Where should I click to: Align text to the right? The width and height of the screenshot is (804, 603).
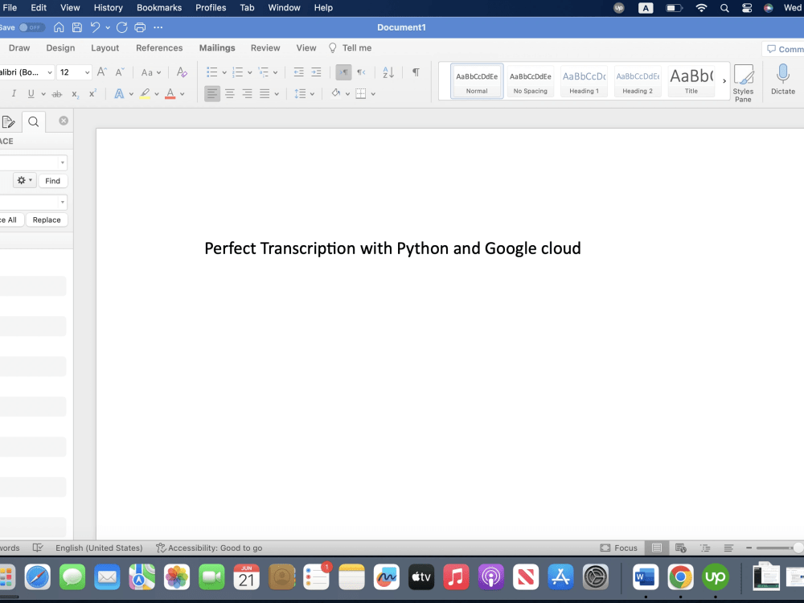tap(247, 94)
